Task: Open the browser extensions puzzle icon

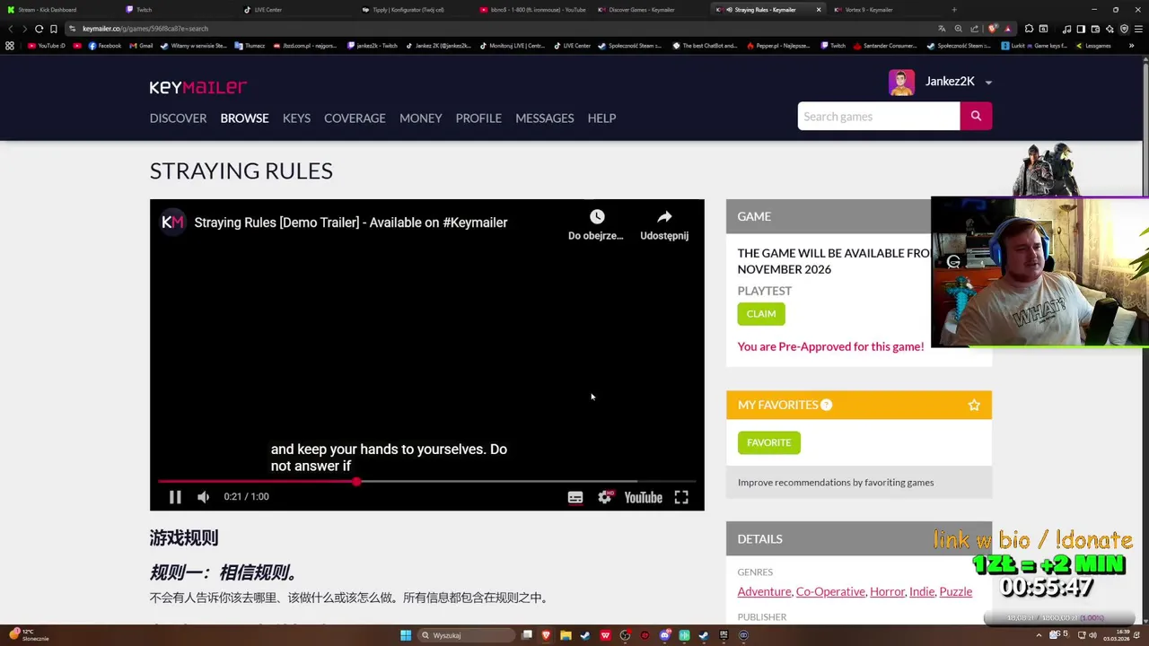Action: 1029,29
